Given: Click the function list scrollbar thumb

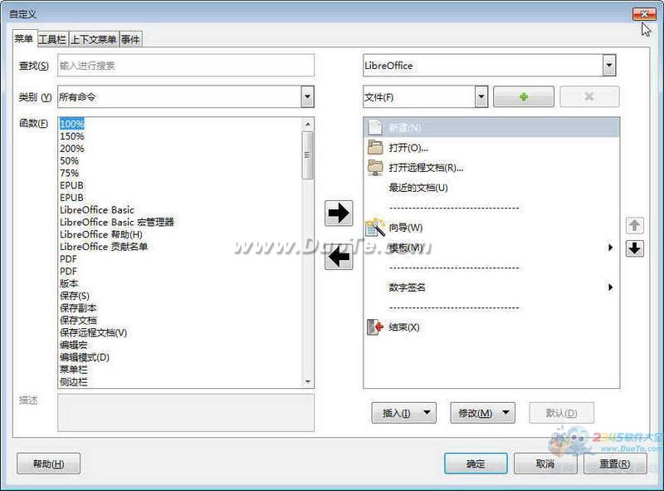Looking at the screenshot, I should click(307, 155).
